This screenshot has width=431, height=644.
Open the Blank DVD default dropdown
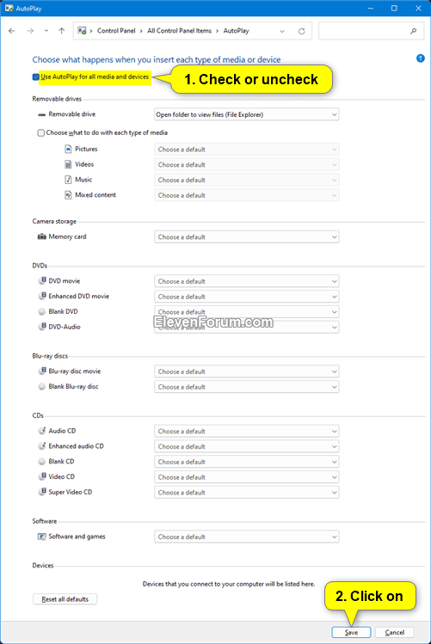tap(247, 311)
